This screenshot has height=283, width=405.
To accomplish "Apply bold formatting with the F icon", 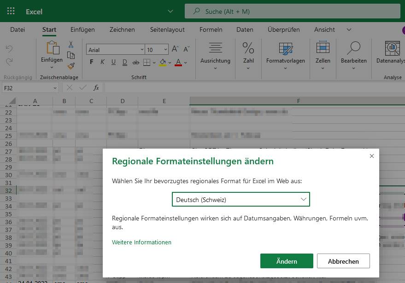I will click(92, 62).
